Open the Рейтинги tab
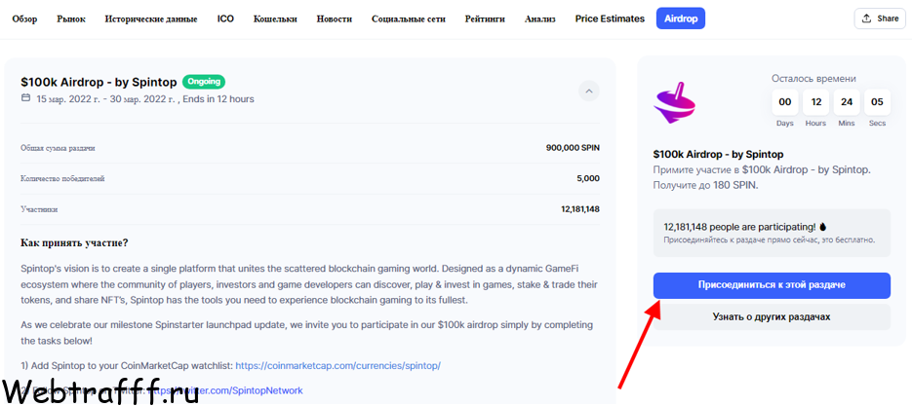This screenshot has width=912, height=406. coord(485,18)
